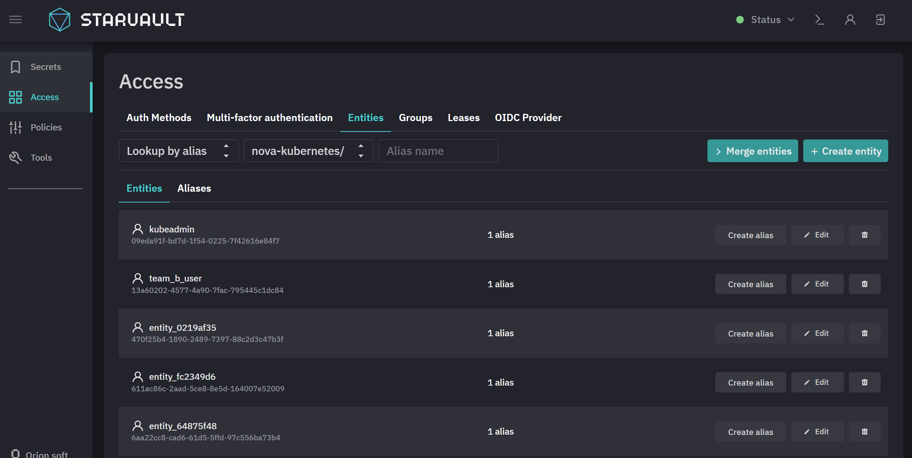912x458 pixels.
Task: Click the Tools wrench icon
Action: pos(15,158)
